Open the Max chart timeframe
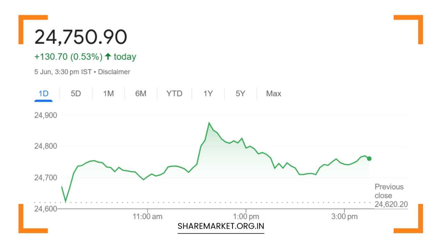Image resolution: width=442 pixels, height=248 pixels. 273,93
